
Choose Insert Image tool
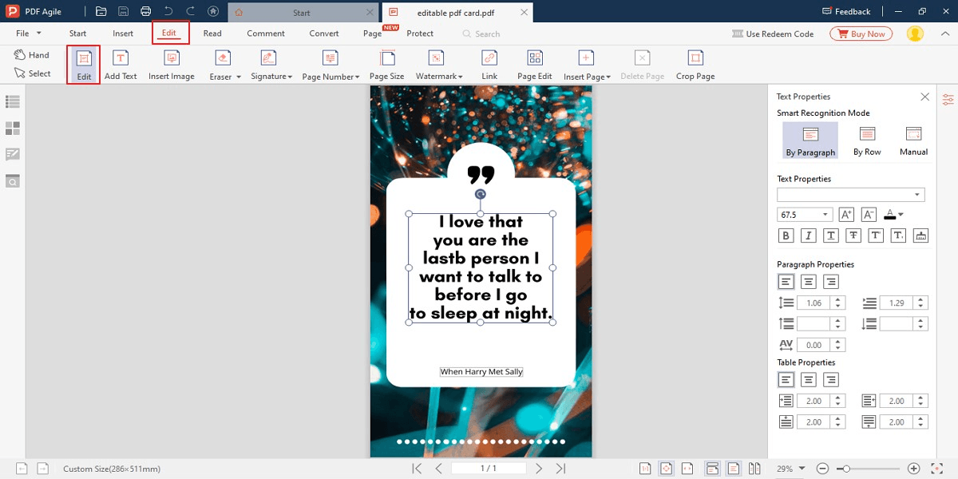[x=172, y=65]
